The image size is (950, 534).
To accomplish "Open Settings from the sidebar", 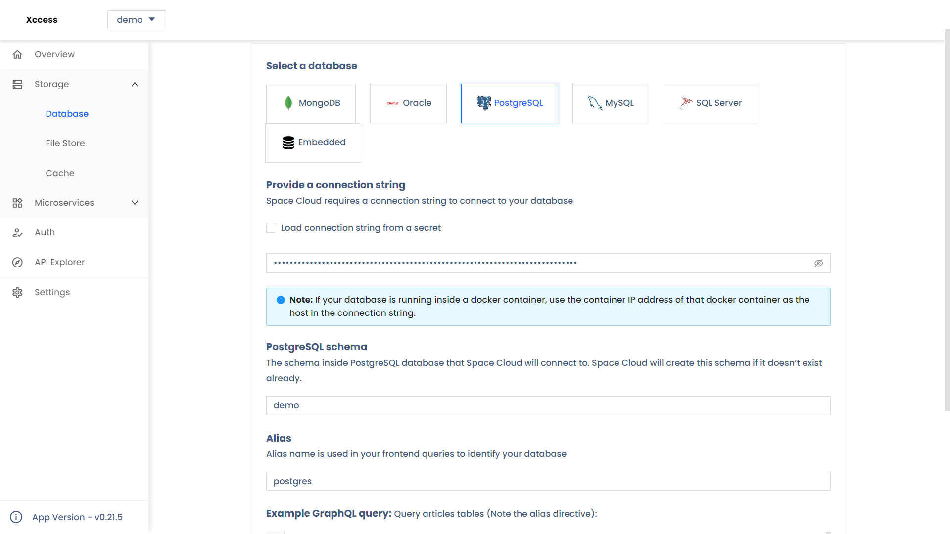I will (74, 292).
